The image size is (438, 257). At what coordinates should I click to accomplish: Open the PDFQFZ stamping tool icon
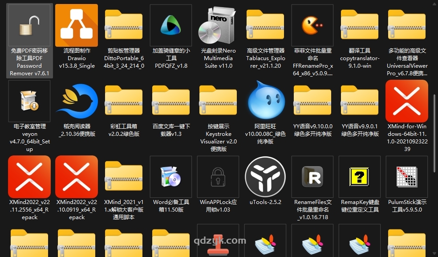pos(171,25)
